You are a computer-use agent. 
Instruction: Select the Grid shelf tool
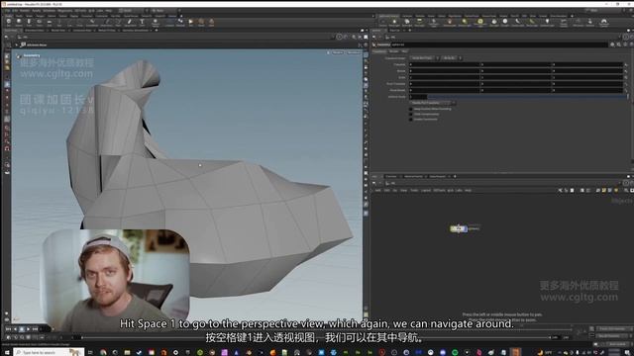coord(50,22)
